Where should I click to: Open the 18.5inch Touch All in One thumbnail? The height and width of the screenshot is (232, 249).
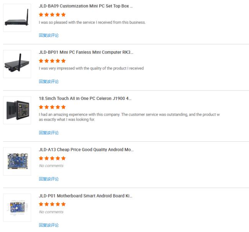(x=17, y=110)
